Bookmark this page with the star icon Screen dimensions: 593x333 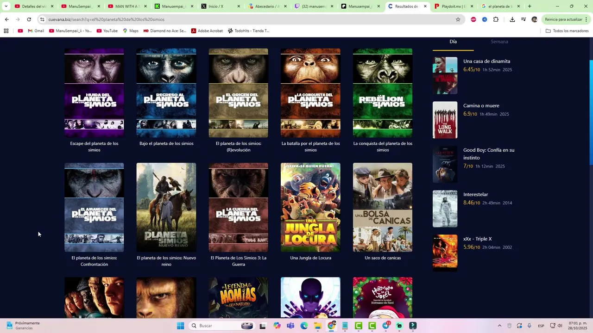[458, 19]
